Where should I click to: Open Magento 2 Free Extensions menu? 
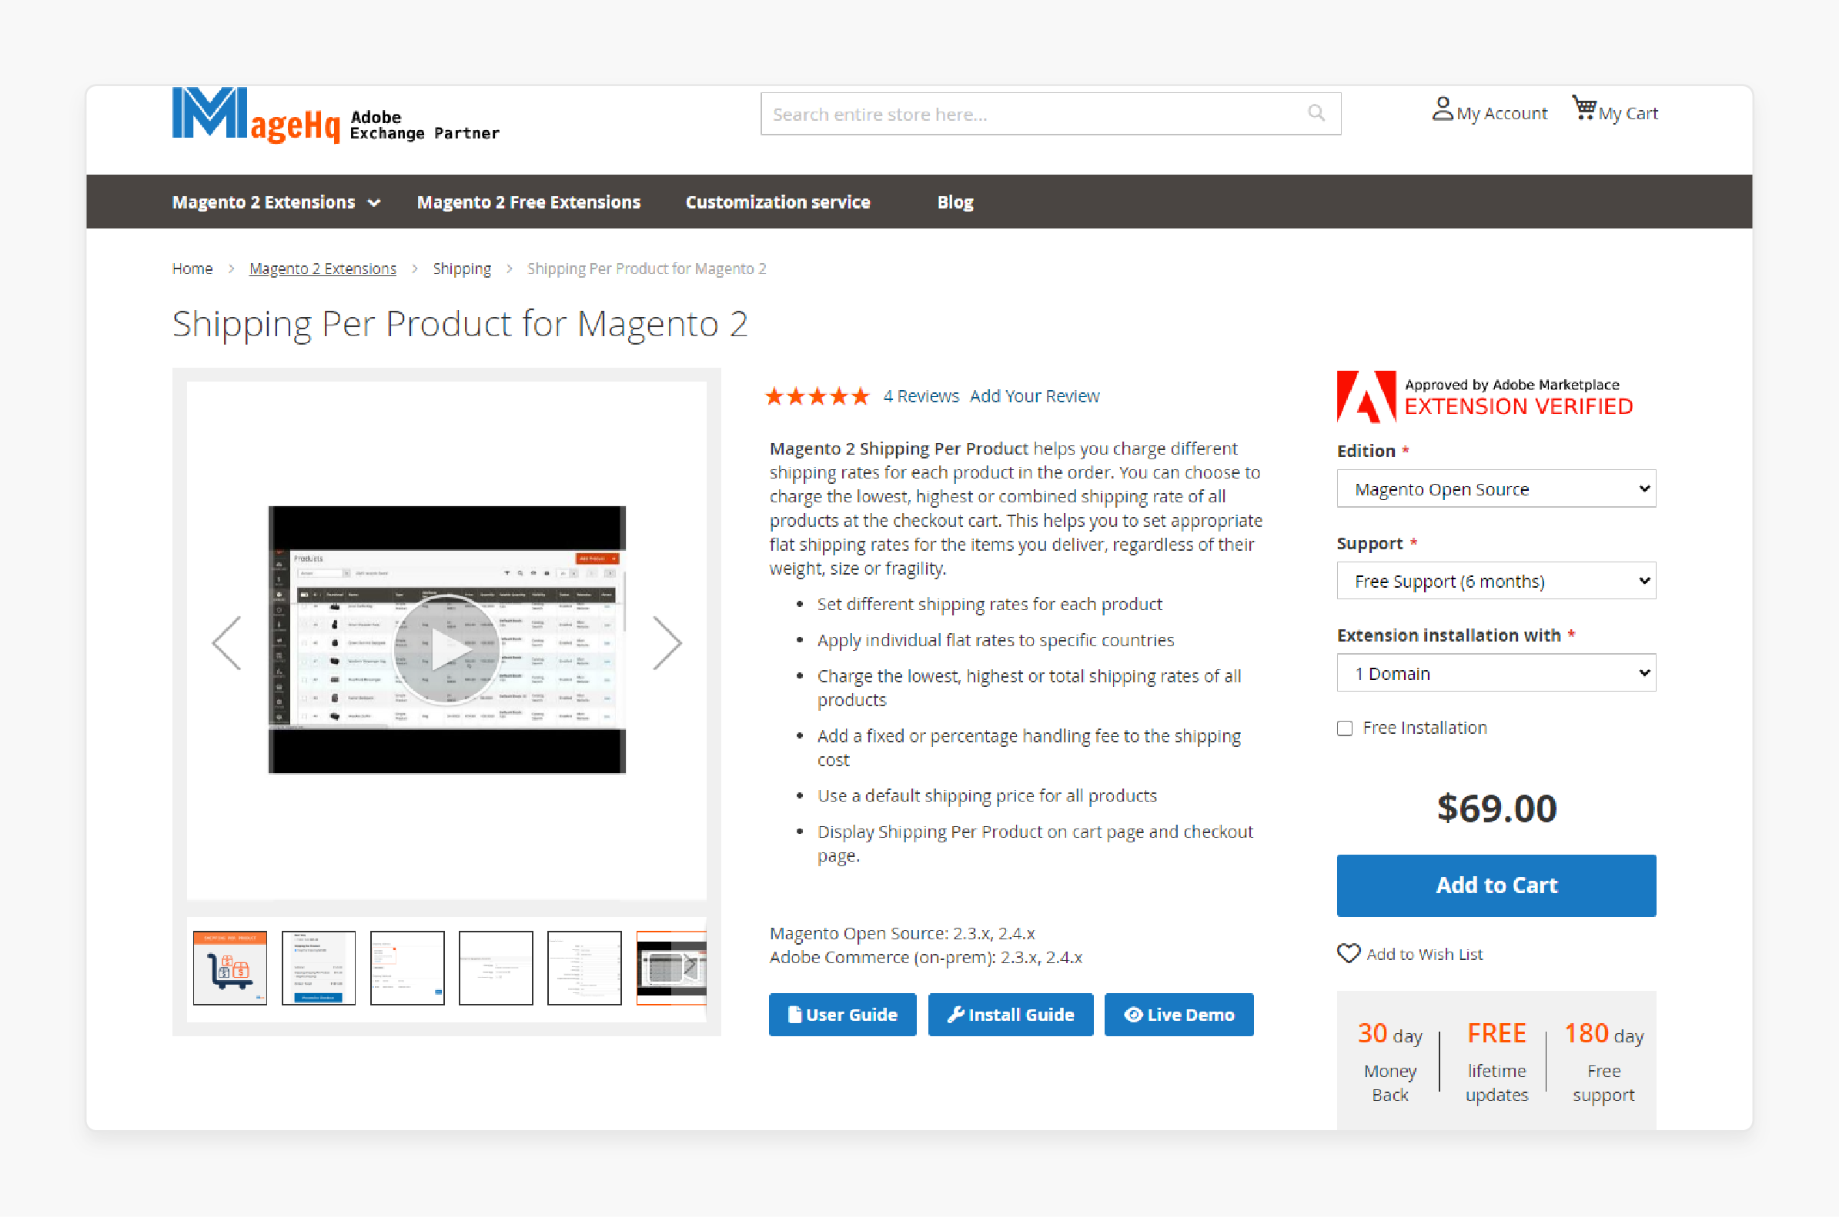(528, 202)
